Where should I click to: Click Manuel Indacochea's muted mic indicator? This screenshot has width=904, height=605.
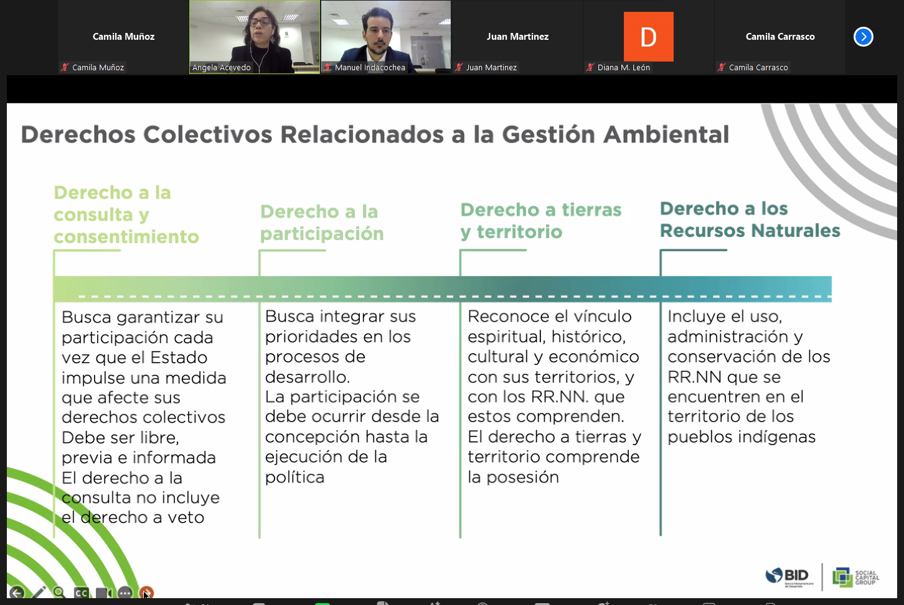click(x=327, y=67)
